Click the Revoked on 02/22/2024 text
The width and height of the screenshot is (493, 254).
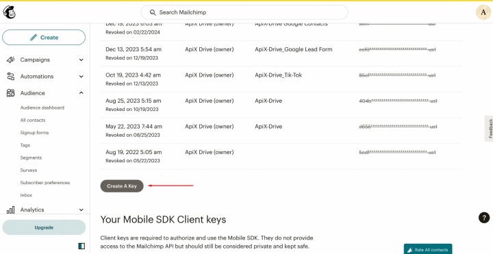tap(133, 32)
